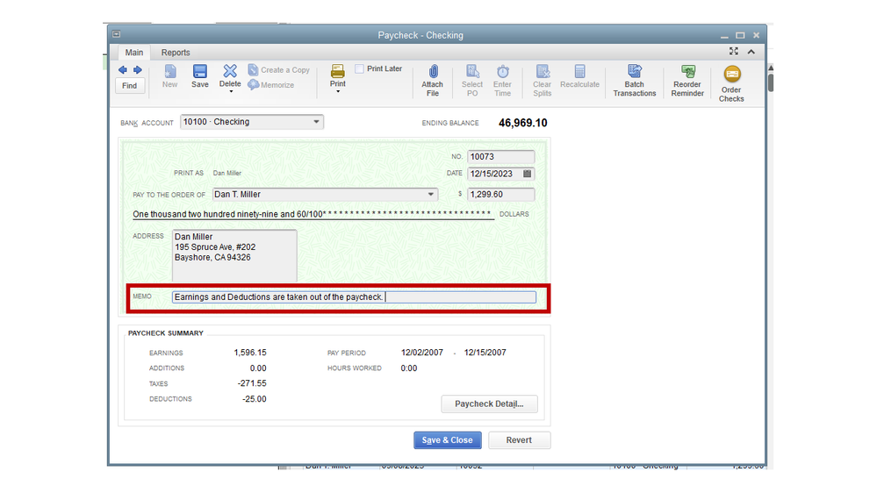Image resolution: width=877 pixels, height=493 pixels.
Task: Open the Delete dropdown arrow
Action: (231, 91)
